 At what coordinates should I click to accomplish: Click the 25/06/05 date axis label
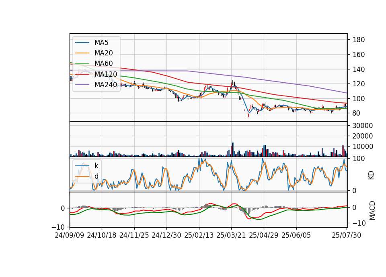pyautogui.click(x=296, y=235)
